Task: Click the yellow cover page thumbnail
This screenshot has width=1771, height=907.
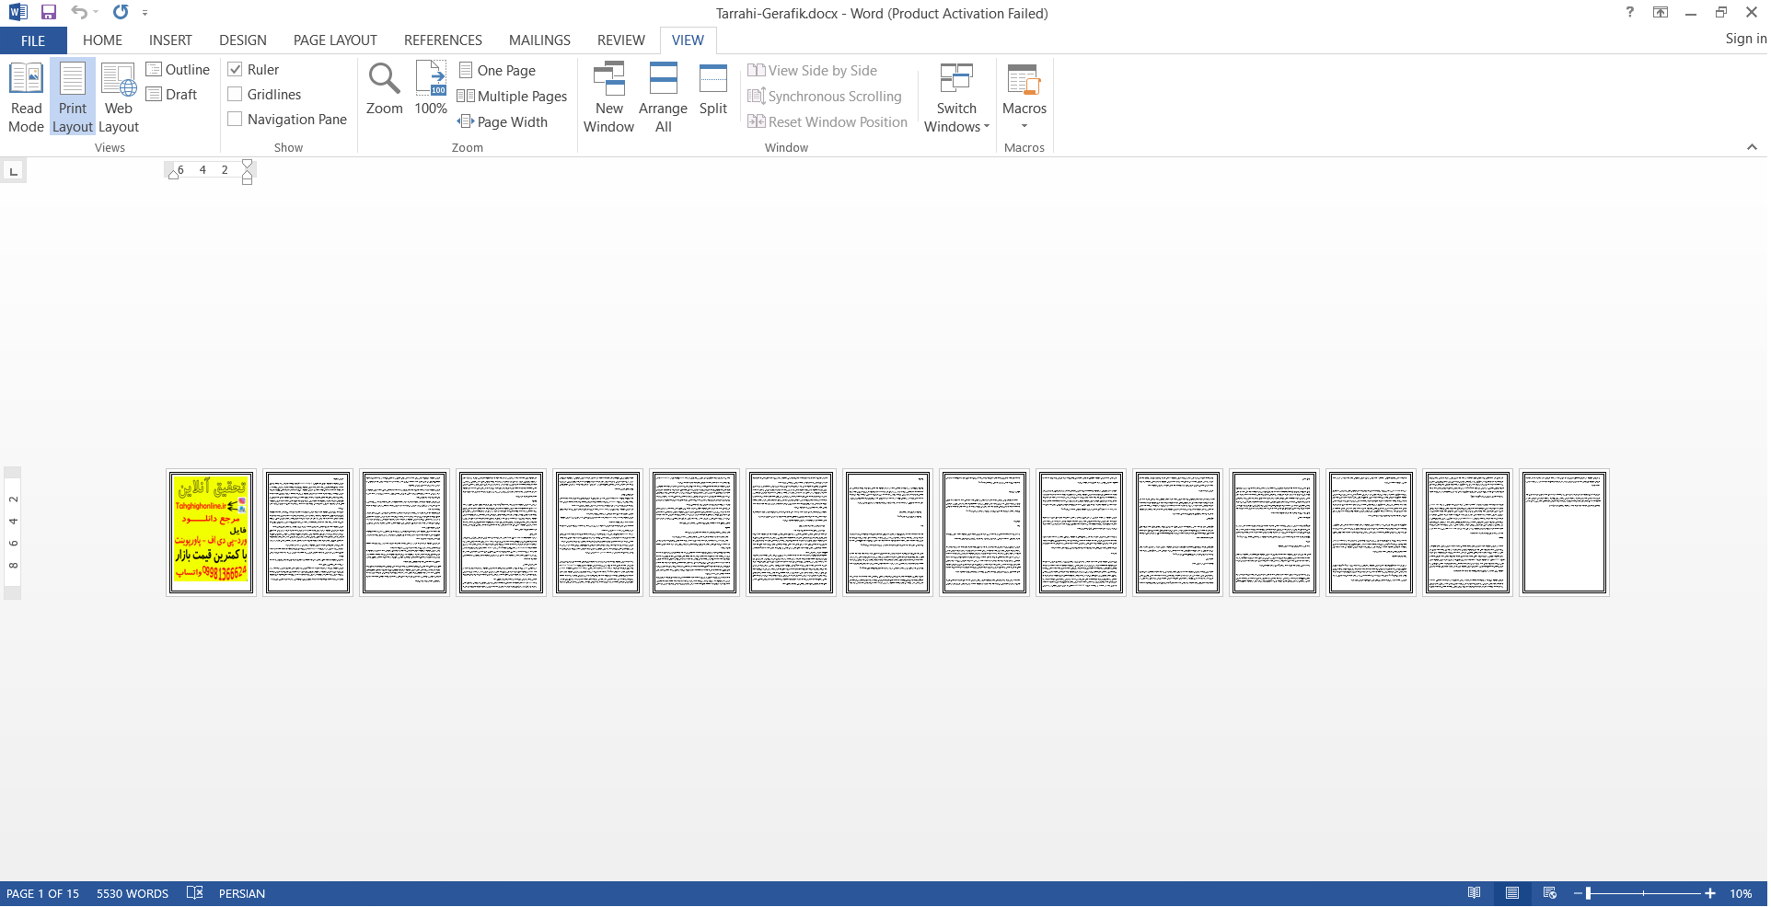Action: tap(211, 534)
